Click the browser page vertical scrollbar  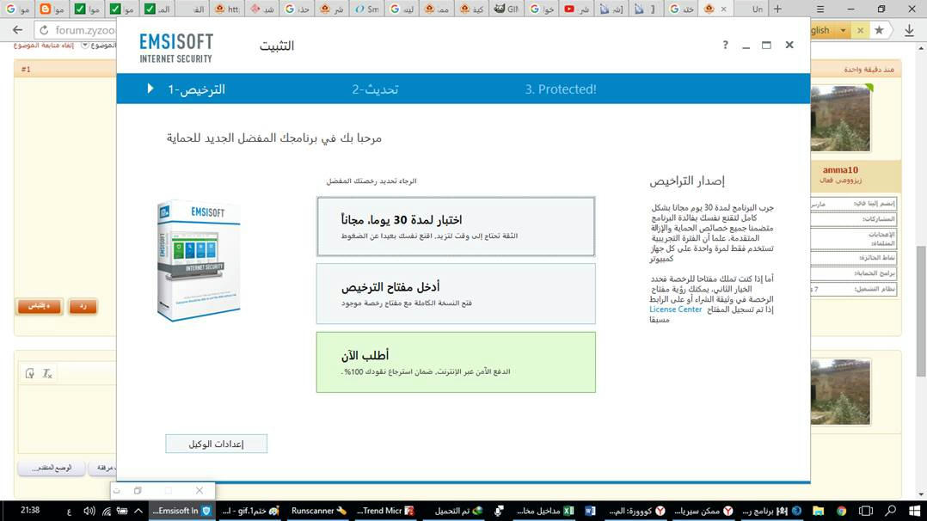coord(921,311)
